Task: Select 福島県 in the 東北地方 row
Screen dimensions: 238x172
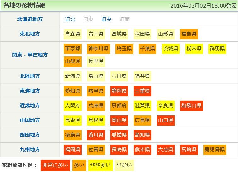Action: [x=189, y=34]
